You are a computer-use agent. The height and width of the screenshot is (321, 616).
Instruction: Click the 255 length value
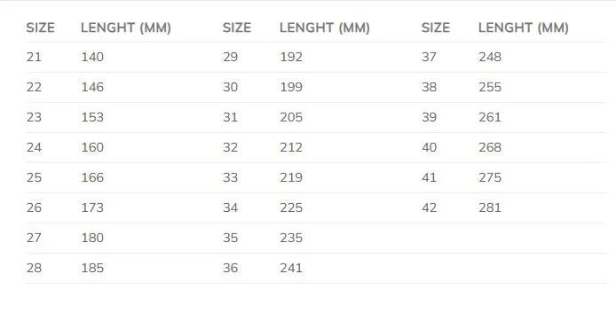[490, 87]
